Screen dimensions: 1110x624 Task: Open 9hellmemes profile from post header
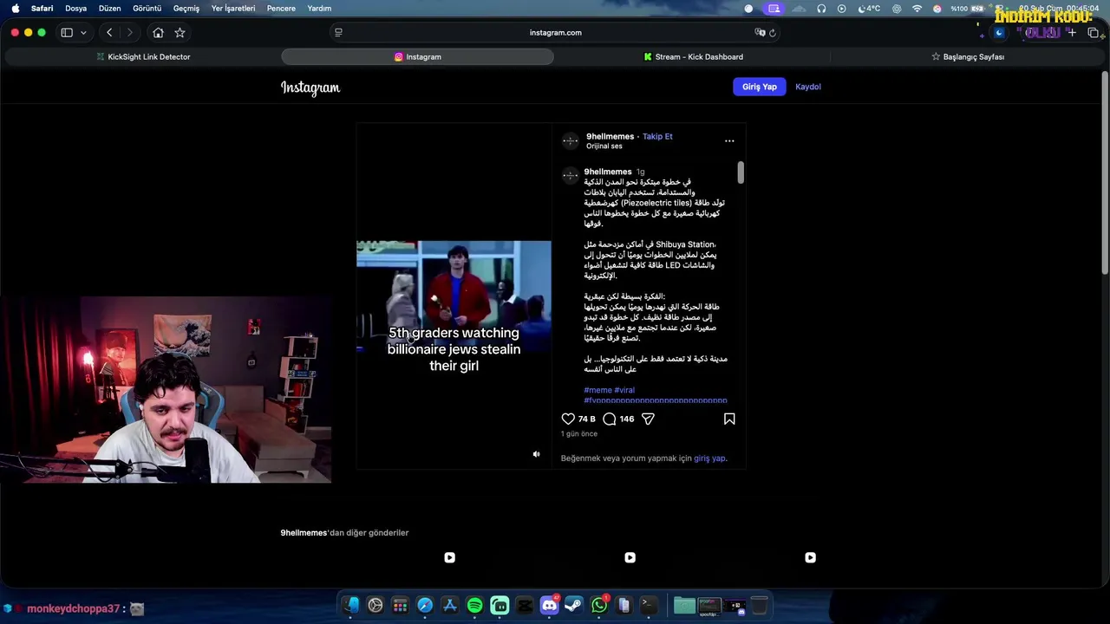(x=610, y=136)
